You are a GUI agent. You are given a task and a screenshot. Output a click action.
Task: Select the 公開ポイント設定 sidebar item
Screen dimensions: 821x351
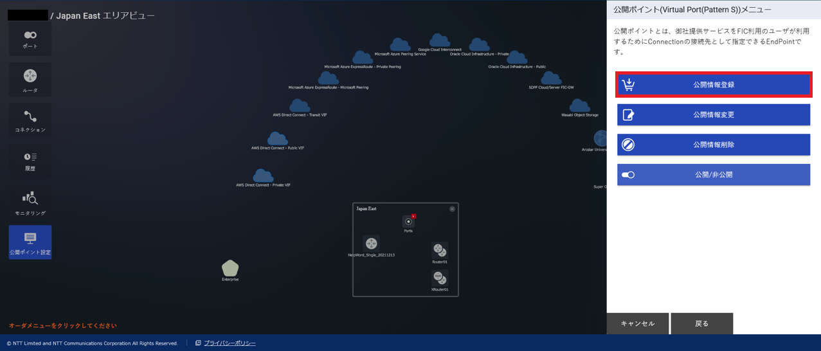pyautogui.click(x=30, y=242)
